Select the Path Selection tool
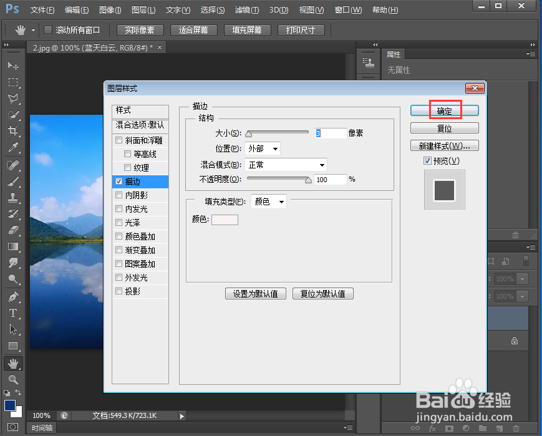Viewport: 542px width, 436px height. [x=13, y=329]
